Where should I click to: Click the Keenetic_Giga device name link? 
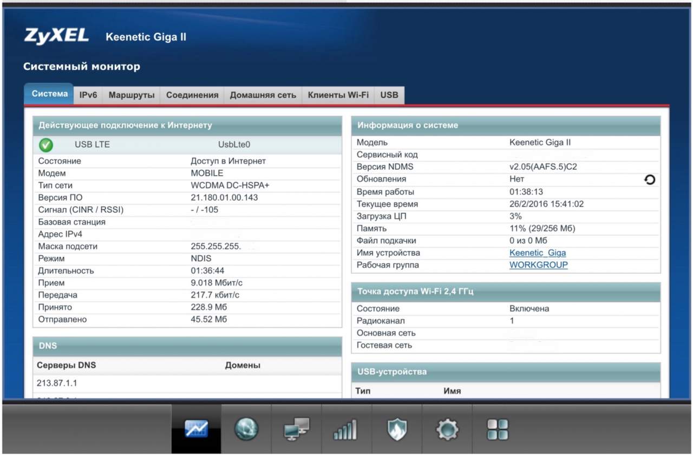pos(538,253)
